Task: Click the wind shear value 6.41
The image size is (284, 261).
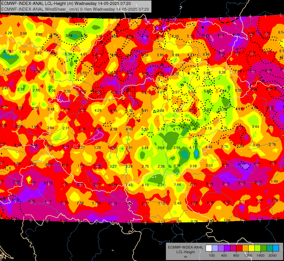Action: (192, 129)
